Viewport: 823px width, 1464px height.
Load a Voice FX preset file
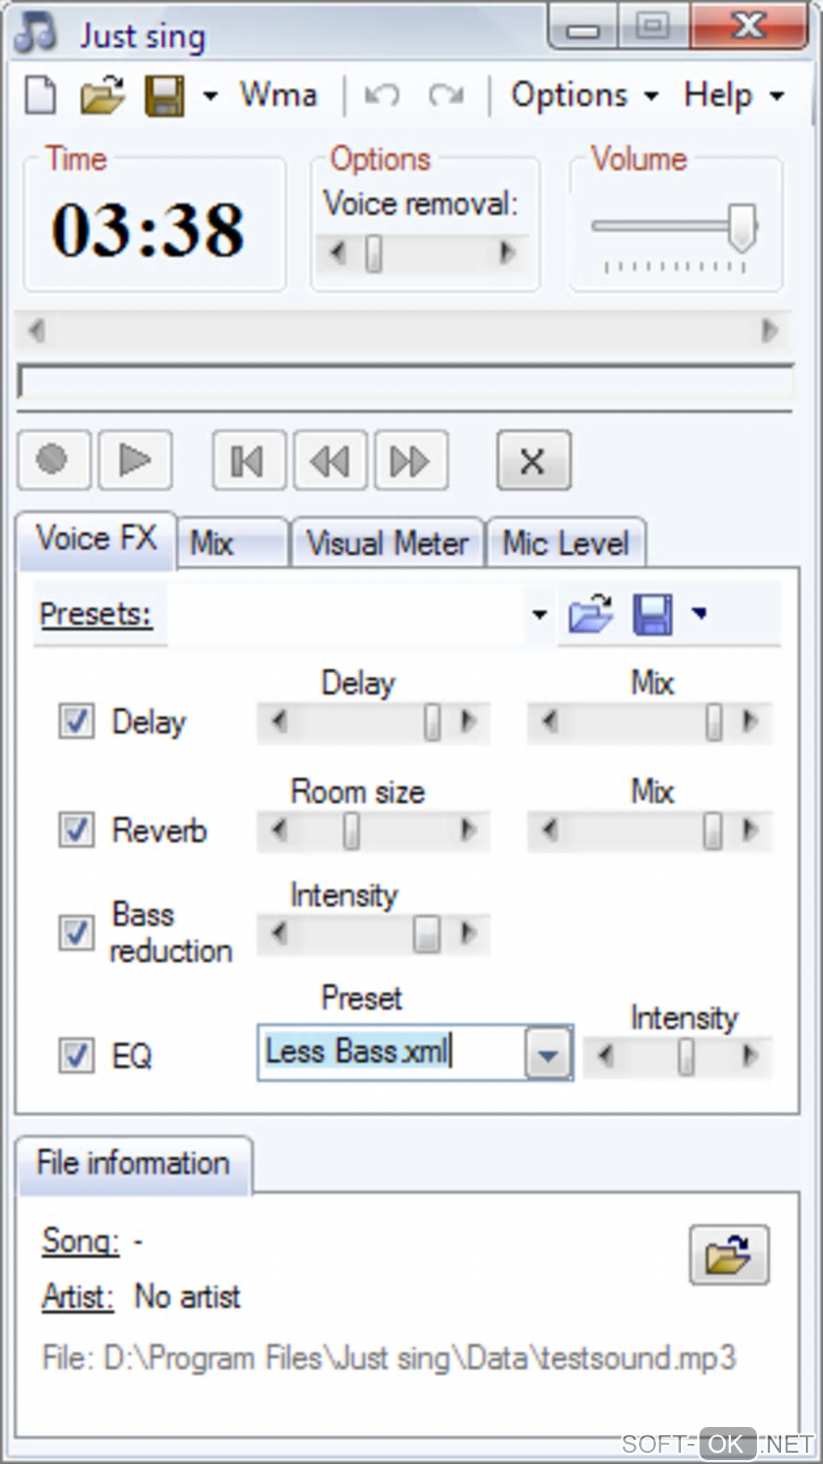point(590,615)
